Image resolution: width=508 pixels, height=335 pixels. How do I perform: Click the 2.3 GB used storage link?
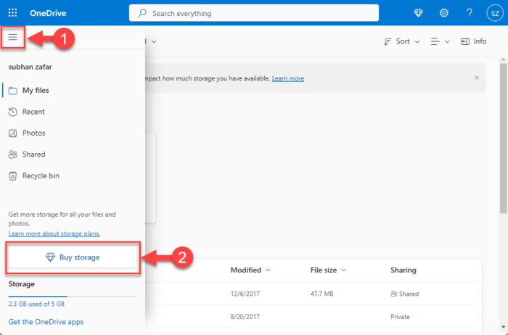pyautogui.click(x=36, y=305)
